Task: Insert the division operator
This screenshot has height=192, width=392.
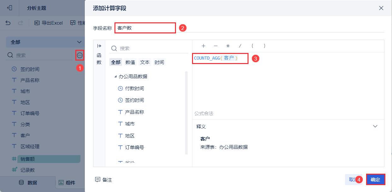Action: 240,46
